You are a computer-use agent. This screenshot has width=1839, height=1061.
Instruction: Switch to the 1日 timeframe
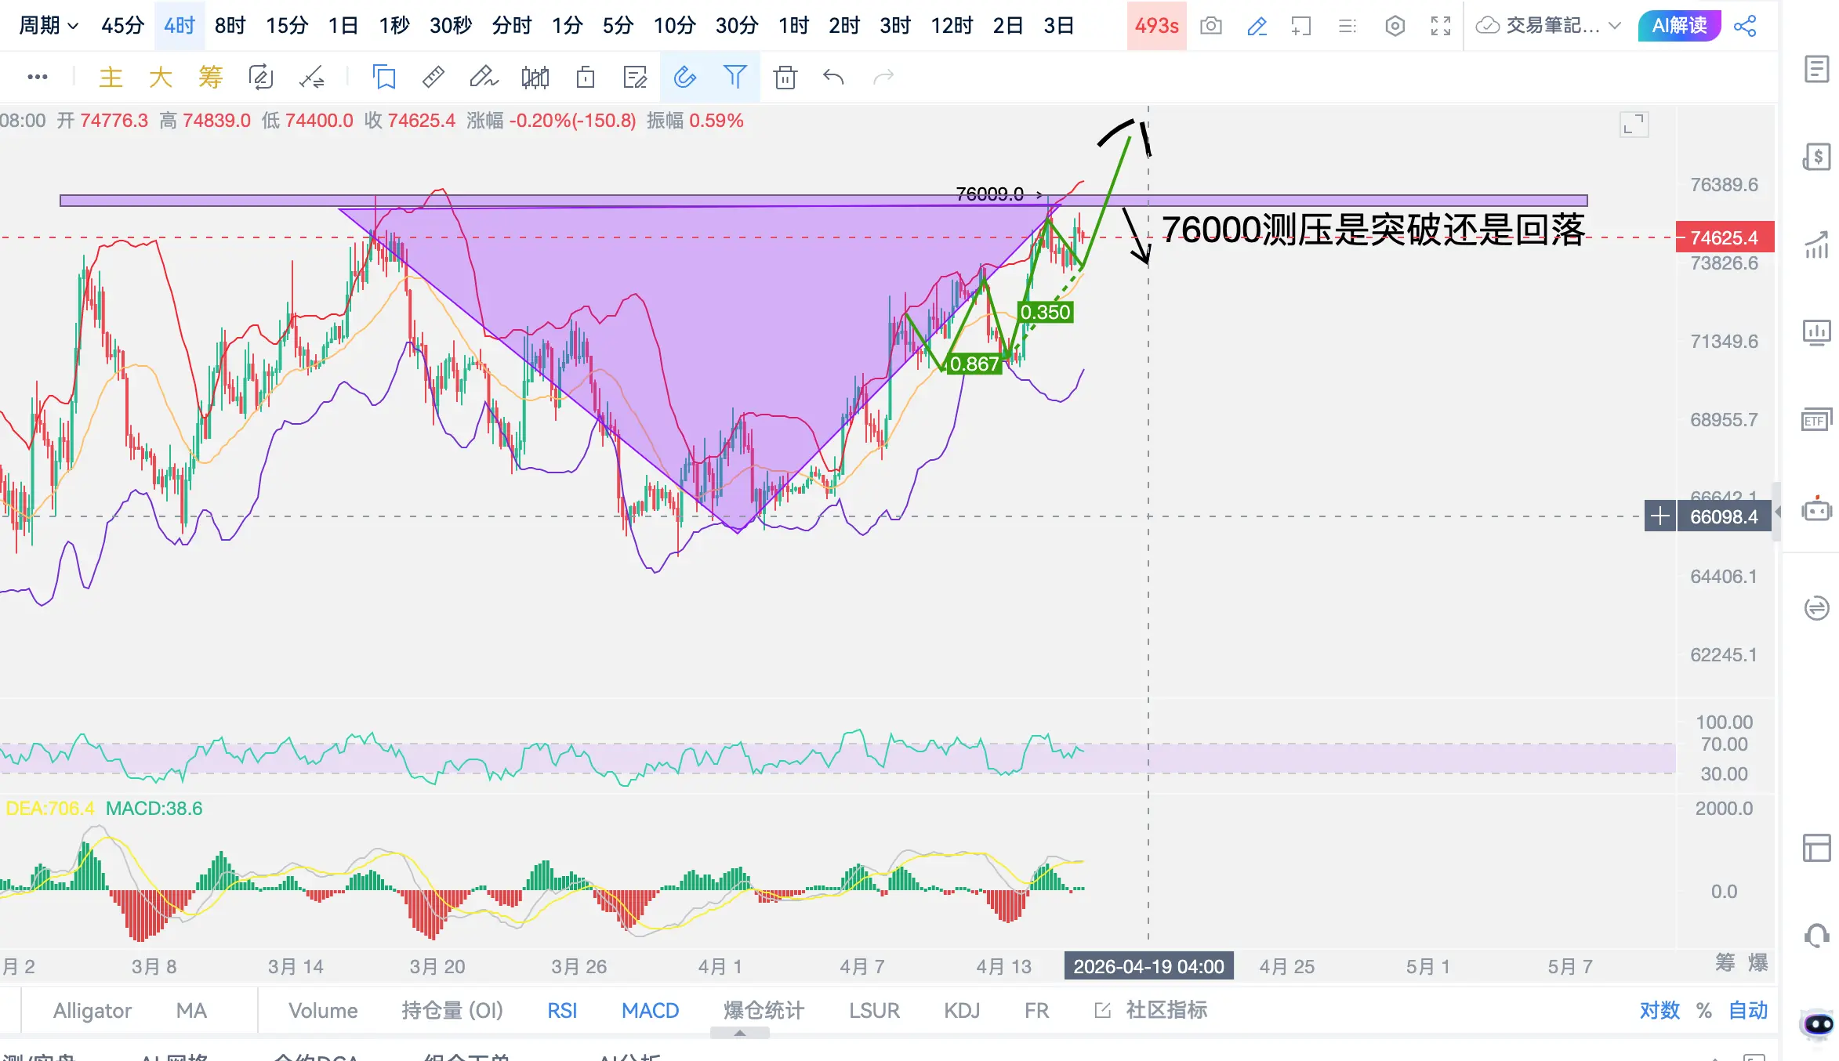point(343,26)
